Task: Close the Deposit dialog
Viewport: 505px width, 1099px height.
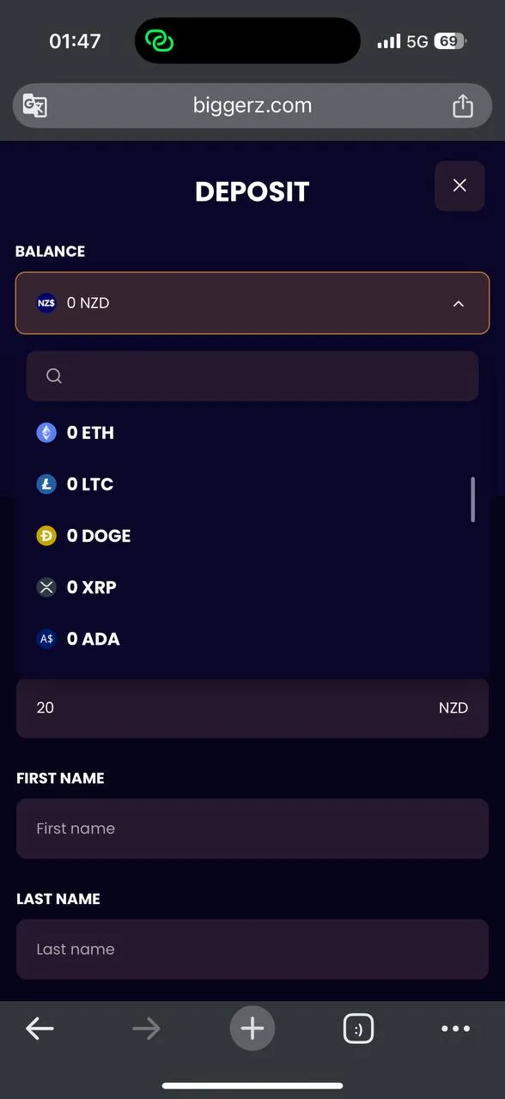Action: (x=460, y=185)
